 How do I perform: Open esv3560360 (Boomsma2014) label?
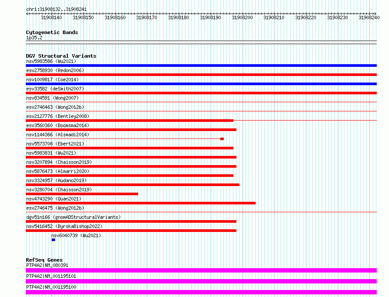(58, 125)
